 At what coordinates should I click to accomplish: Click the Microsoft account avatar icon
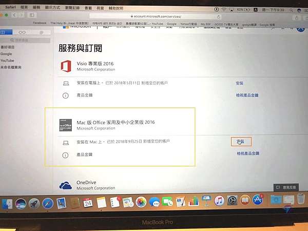301,29
